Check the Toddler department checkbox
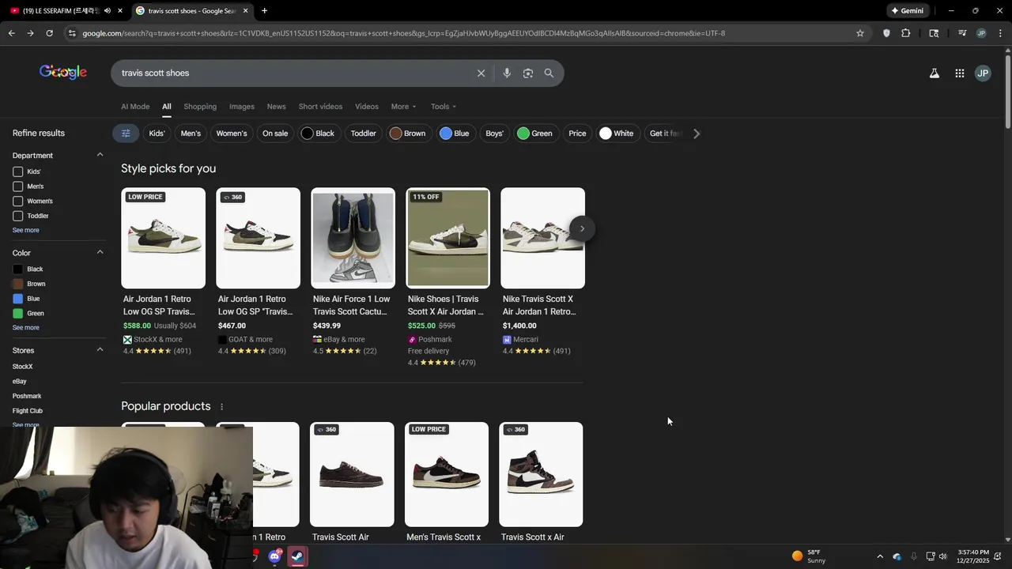The height and width of the screenshot is (569, 1012). click(x=17, y=216)
